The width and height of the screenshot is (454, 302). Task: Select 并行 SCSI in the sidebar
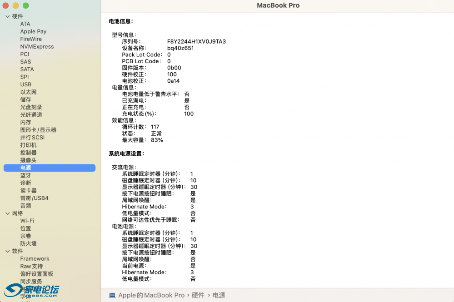point(32,138)
